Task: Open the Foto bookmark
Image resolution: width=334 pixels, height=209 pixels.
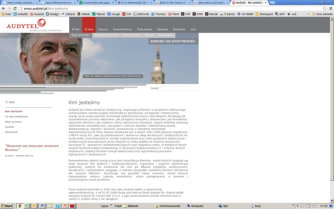Action: click(6, 14)
